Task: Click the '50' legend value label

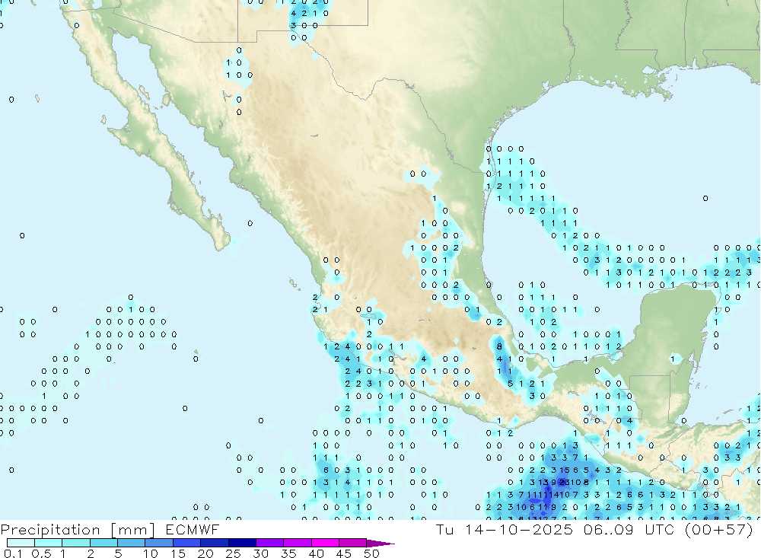Action: (x=371, y=553)
